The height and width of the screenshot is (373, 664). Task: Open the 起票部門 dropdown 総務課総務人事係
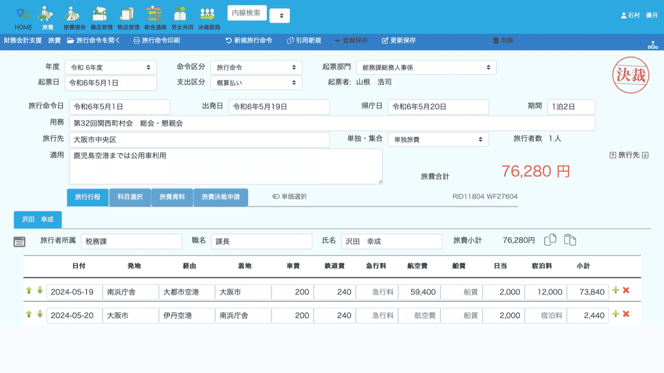(426, 67)
